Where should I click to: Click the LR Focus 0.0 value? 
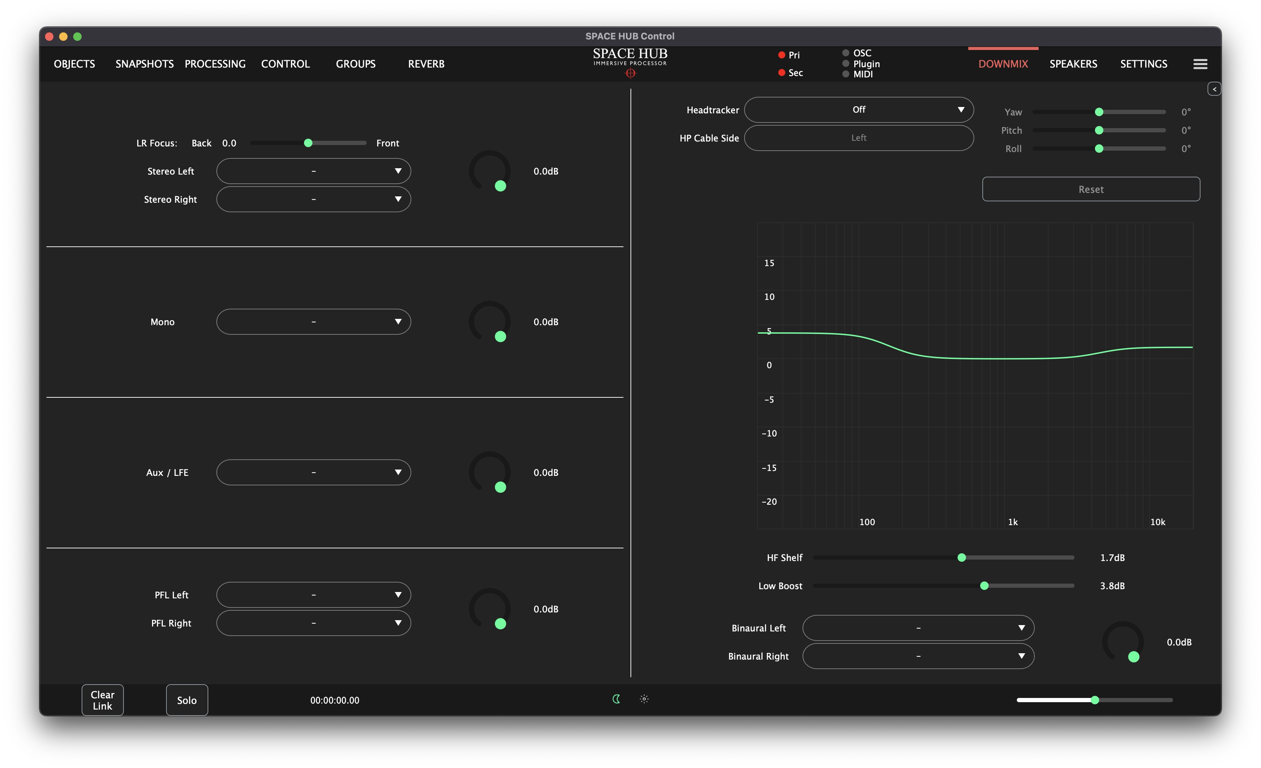(229, 143)
